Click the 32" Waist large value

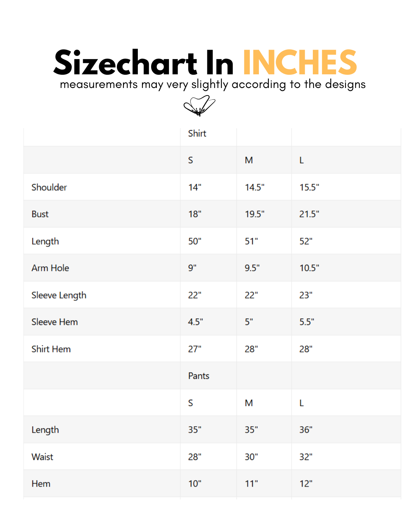click(x=306, y=457)
